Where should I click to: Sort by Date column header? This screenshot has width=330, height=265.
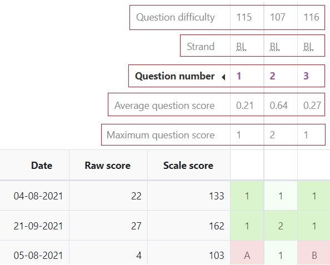pyautogui.click(x=42, y=166)
